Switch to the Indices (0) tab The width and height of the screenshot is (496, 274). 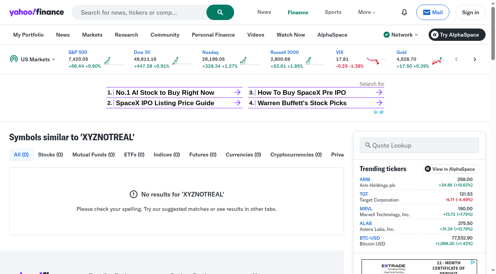pyautogui.click(x=167, y=155)
